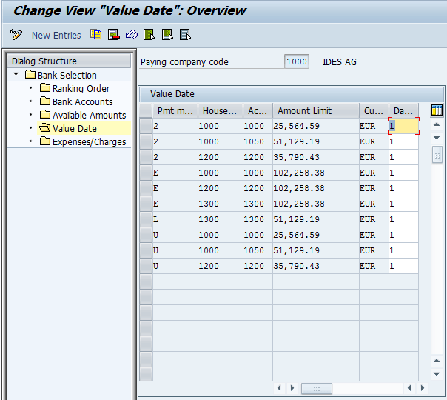Screen dimensions: 447x400
Task: Click the Display/Change pencil toolbar icon
Action: 16,35
